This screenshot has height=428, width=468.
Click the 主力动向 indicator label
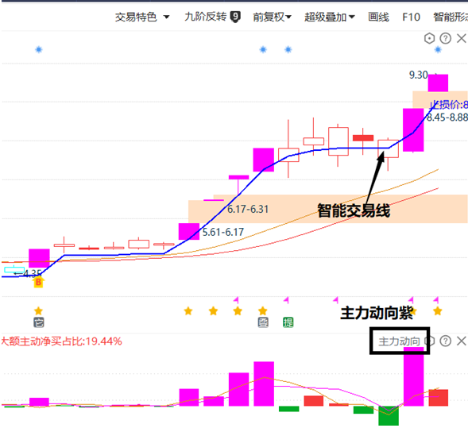point(399,341)
